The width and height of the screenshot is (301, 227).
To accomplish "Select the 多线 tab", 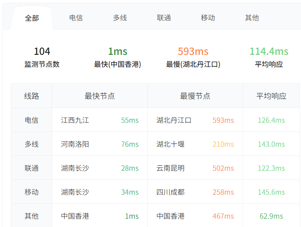I will 120,18.
